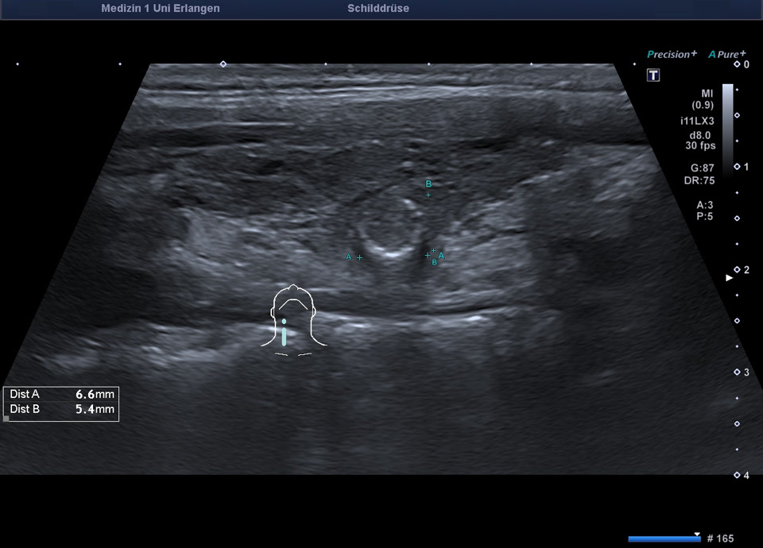Click the cine position triangle marker
Image resolution: width=763 pixels, height=548 pixels.
(697, 534)
